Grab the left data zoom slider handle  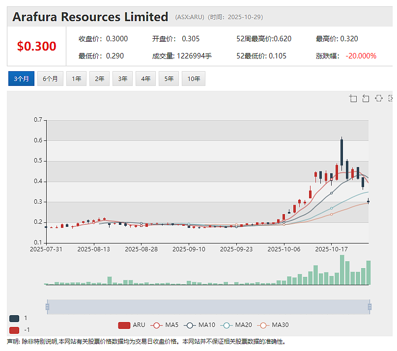pyautogui.click(x=47, y=307)
